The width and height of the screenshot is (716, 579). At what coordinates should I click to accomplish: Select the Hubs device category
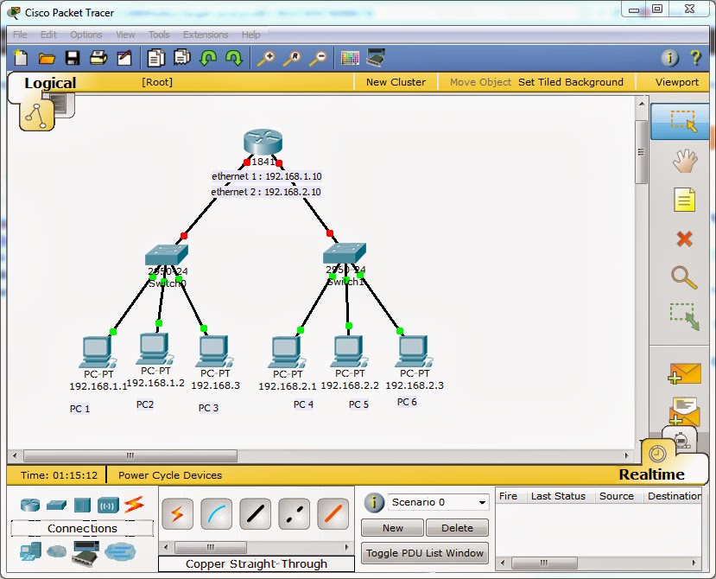coord(82,505)
